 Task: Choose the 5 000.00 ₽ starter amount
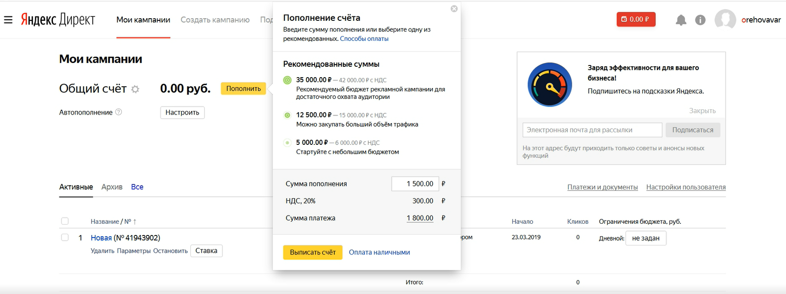click(x=287, y=143)
